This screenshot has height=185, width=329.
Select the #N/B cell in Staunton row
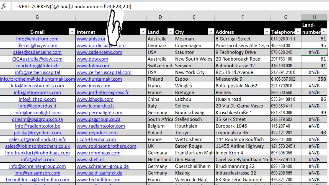(314, 52)
